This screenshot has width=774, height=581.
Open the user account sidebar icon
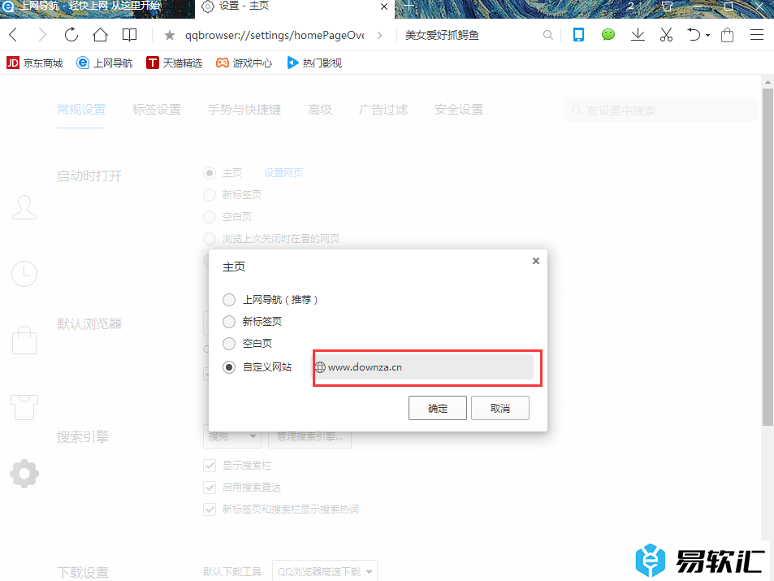[x=24, y=207]
